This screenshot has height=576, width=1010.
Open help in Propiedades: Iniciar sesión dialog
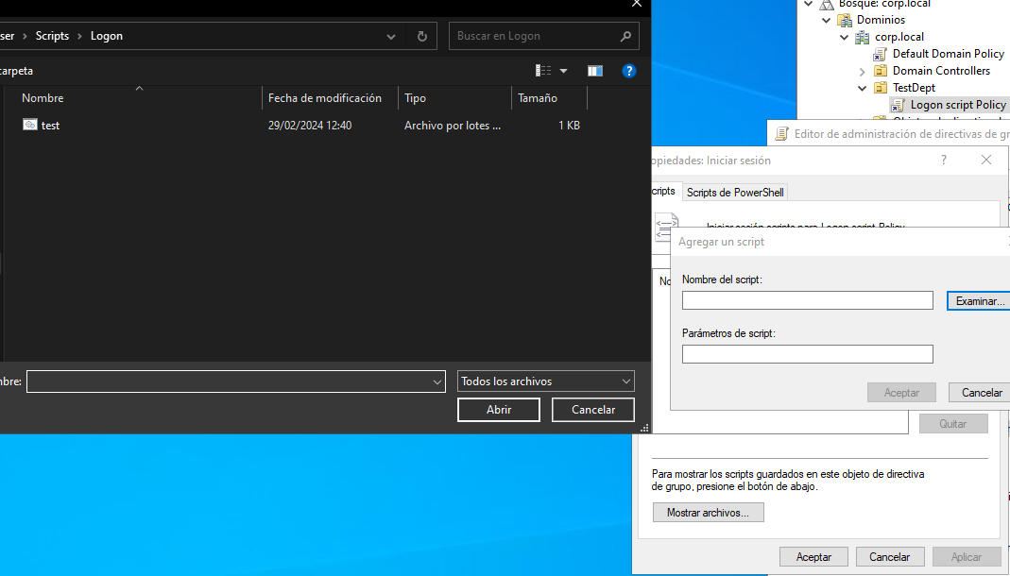click(x=944, y=161)
